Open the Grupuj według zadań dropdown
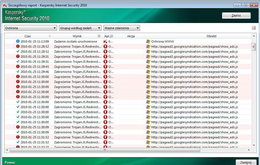The width and height of the screenshot is (260, 165). pos(80,28)
